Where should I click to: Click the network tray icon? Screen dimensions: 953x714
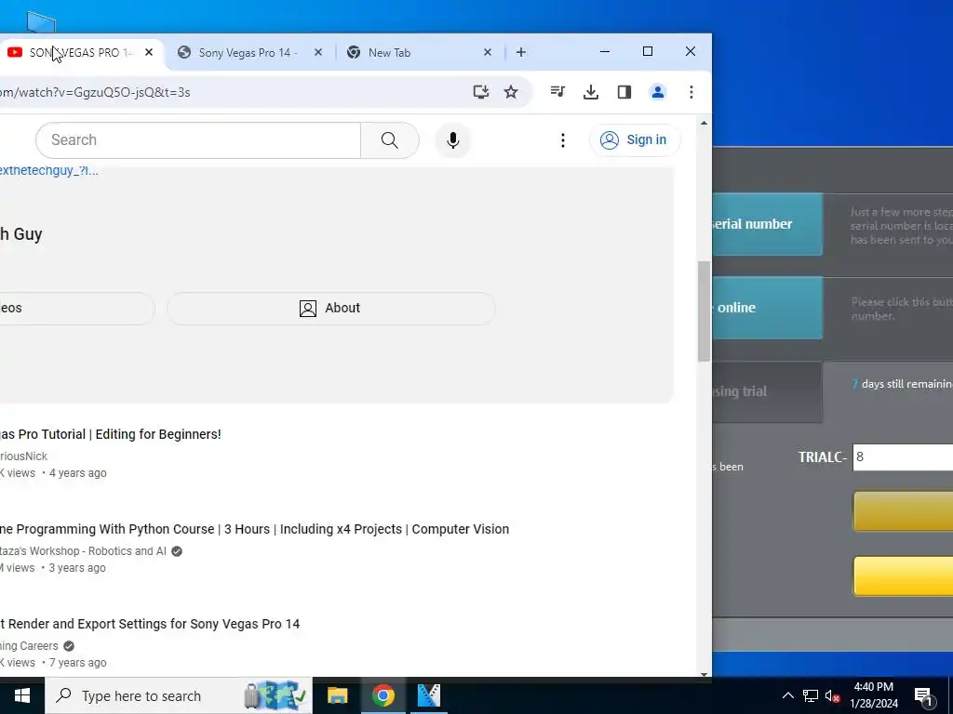pyautogui.click(x=811, y=695)
